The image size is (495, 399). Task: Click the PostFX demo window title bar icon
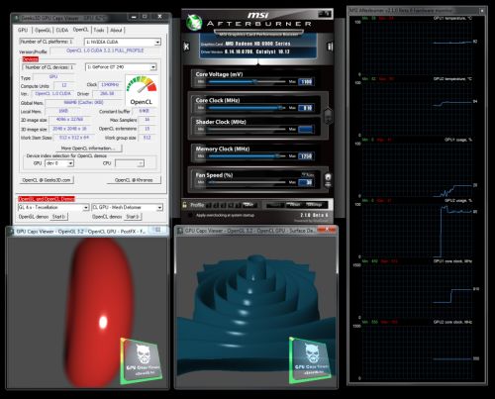click(x=11, y=232)
